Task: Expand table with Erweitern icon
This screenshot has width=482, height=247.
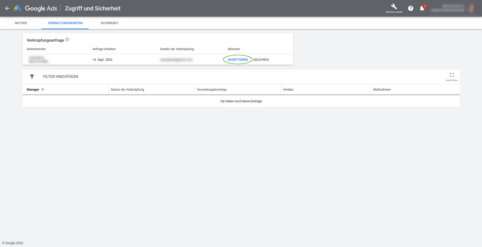Action: coord(452,76)
